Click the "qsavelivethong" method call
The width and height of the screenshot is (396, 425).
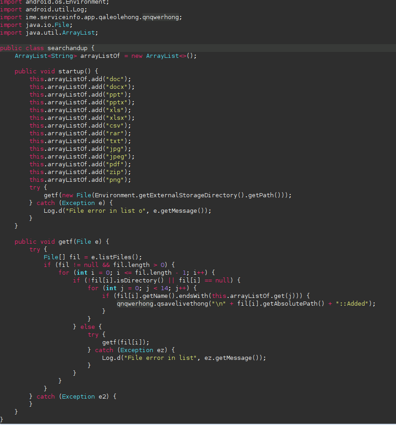[182, 304]
